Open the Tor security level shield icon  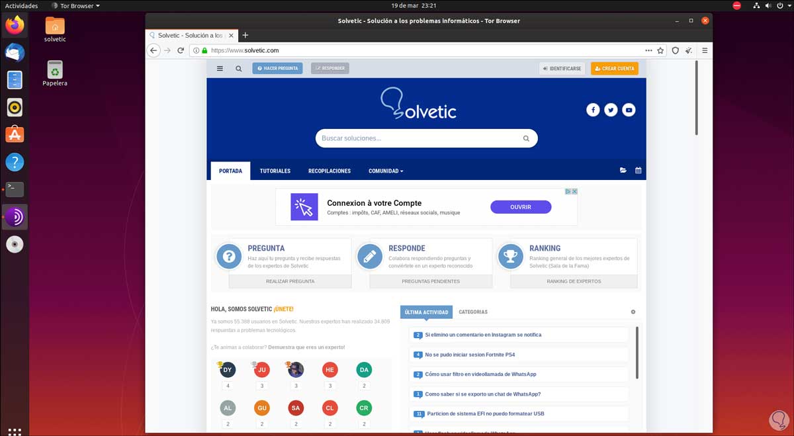click(676, 50)
